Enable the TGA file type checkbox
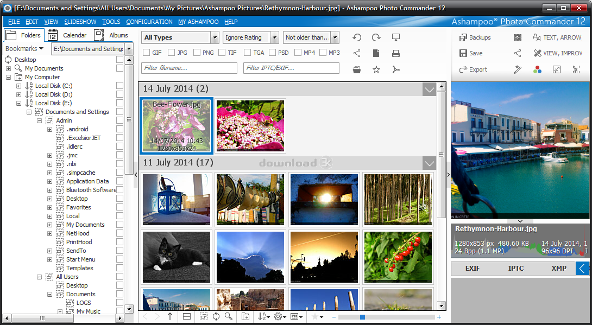The image size is (592, 325). click(x=247, y=53)
